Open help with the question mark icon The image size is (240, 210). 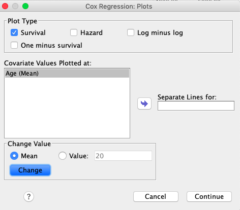pos(28,196)
